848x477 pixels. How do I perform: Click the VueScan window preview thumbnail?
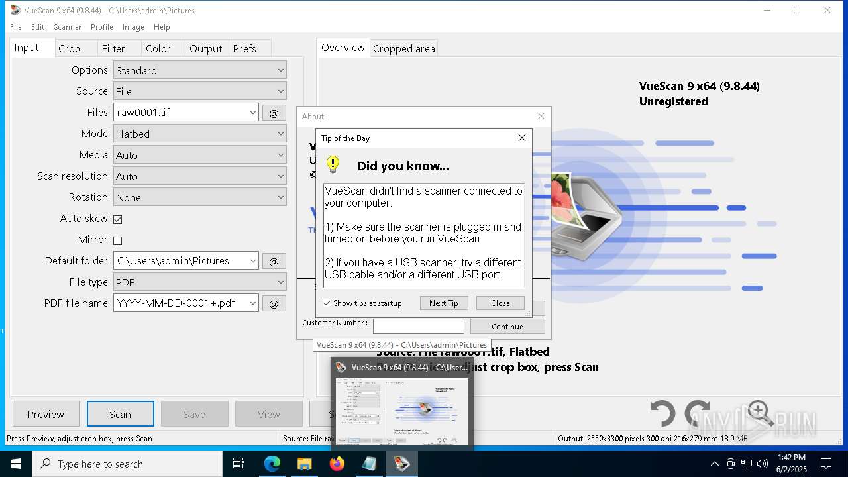point(401,411)
